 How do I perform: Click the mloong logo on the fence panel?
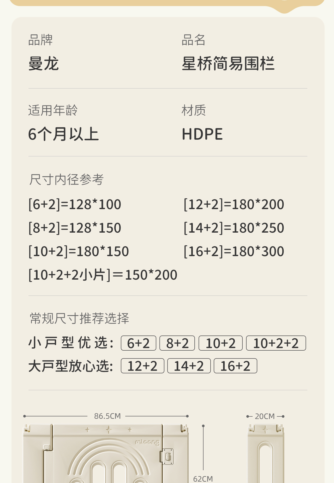[147, 442]
